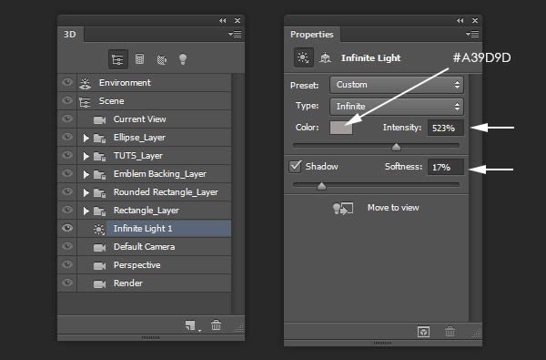This screenshot has height=360, width=546.
Task: Toggle visibility of Scene
Action: point(67,100)
